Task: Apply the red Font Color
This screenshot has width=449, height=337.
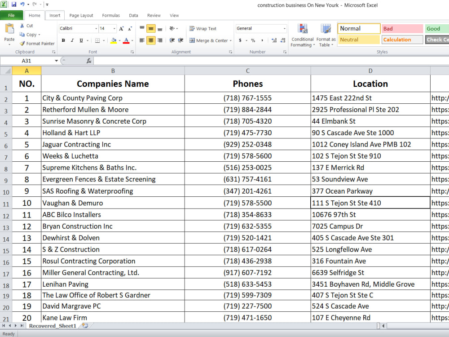Action: (x=126, y=40)
